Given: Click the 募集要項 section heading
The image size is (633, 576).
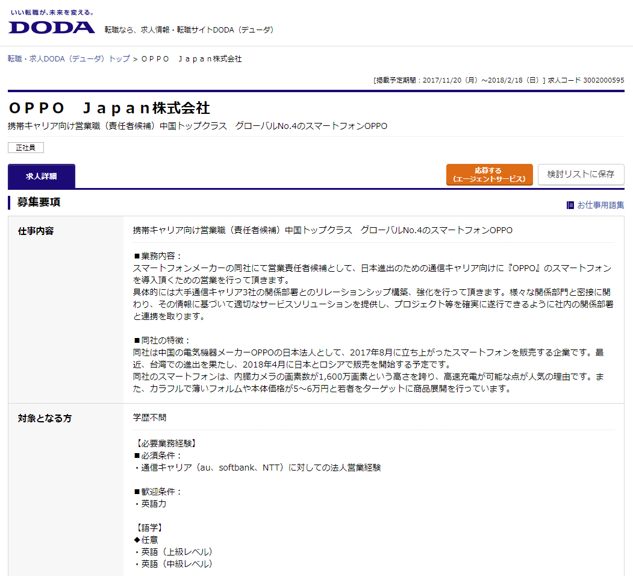Looking at the screenshot, I should point(39,202).
